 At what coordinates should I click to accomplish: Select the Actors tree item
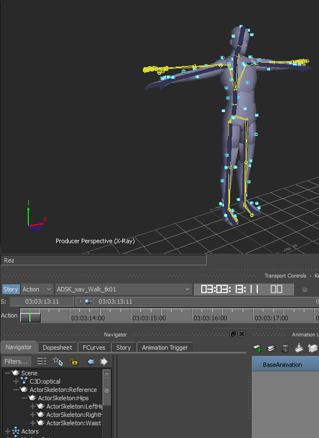(30, 431)
